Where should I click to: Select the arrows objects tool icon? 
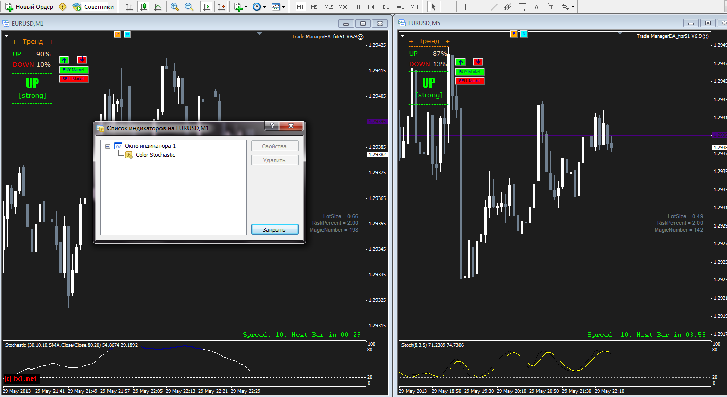point(564,7)
